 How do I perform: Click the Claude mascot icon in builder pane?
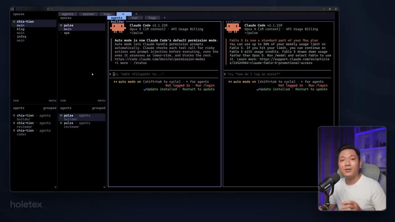click(x=118, y=28)
